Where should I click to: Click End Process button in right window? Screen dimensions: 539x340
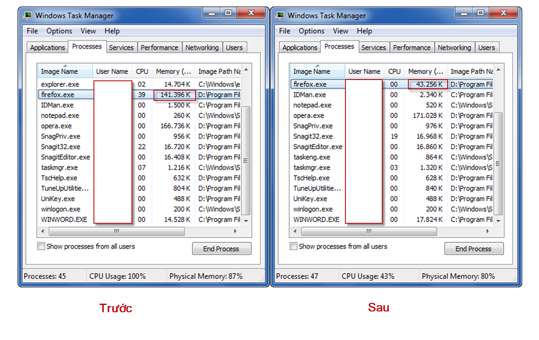tap(474, 249)
